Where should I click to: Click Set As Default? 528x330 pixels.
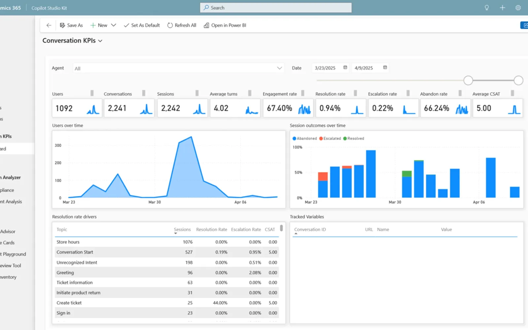tap(142, 25)
